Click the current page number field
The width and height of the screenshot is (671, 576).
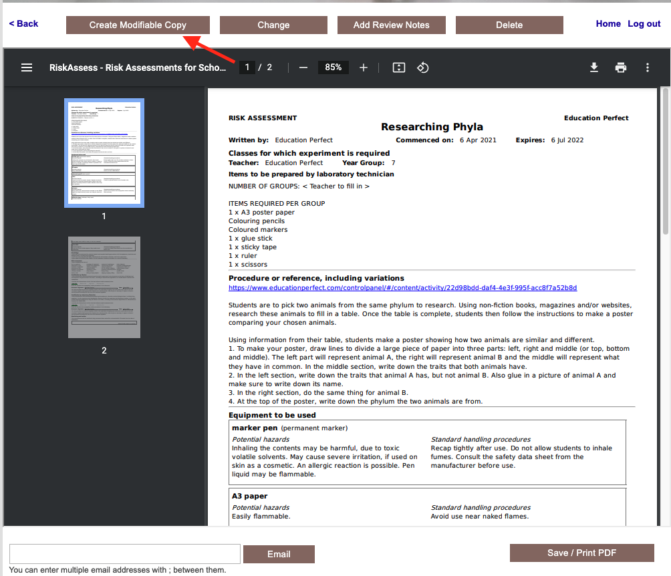point(247,67)
